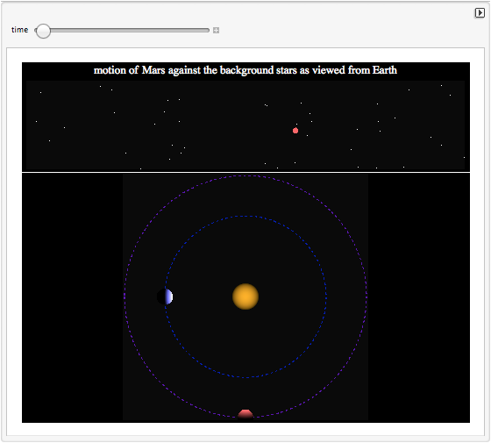Click the orange Sun in orbit diagram

pyautogui.click(x=245, y=297)
